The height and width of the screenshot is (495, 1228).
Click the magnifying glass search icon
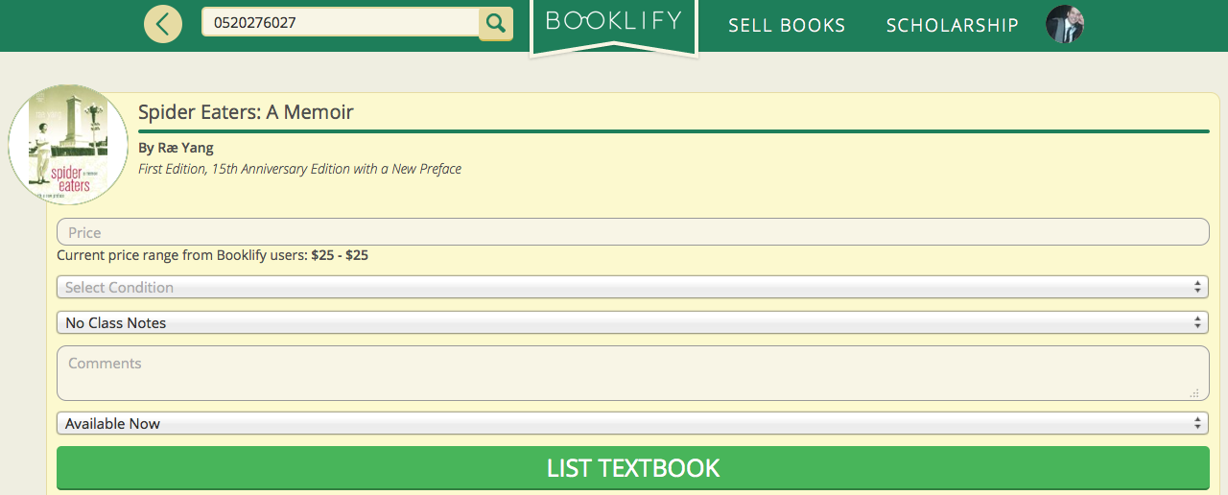tap(495, 23)
